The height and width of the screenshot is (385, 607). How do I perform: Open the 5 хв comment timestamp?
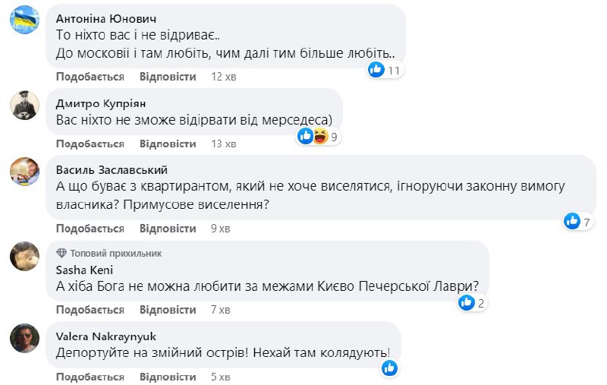(x=220, y=376)
